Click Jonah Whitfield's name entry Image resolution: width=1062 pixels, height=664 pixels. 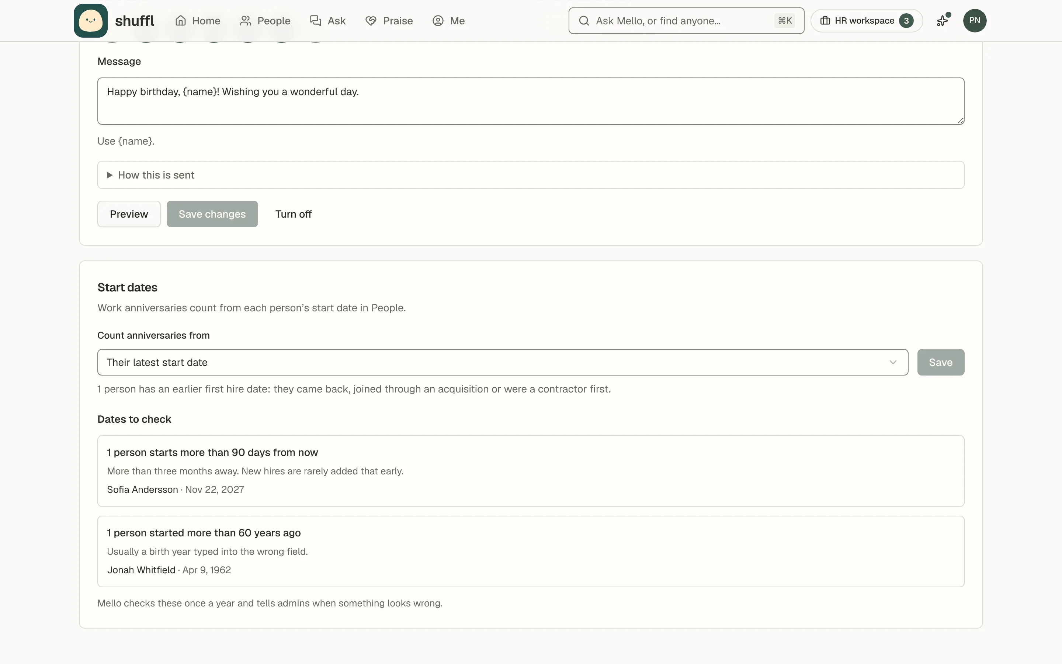coord(141,570)
